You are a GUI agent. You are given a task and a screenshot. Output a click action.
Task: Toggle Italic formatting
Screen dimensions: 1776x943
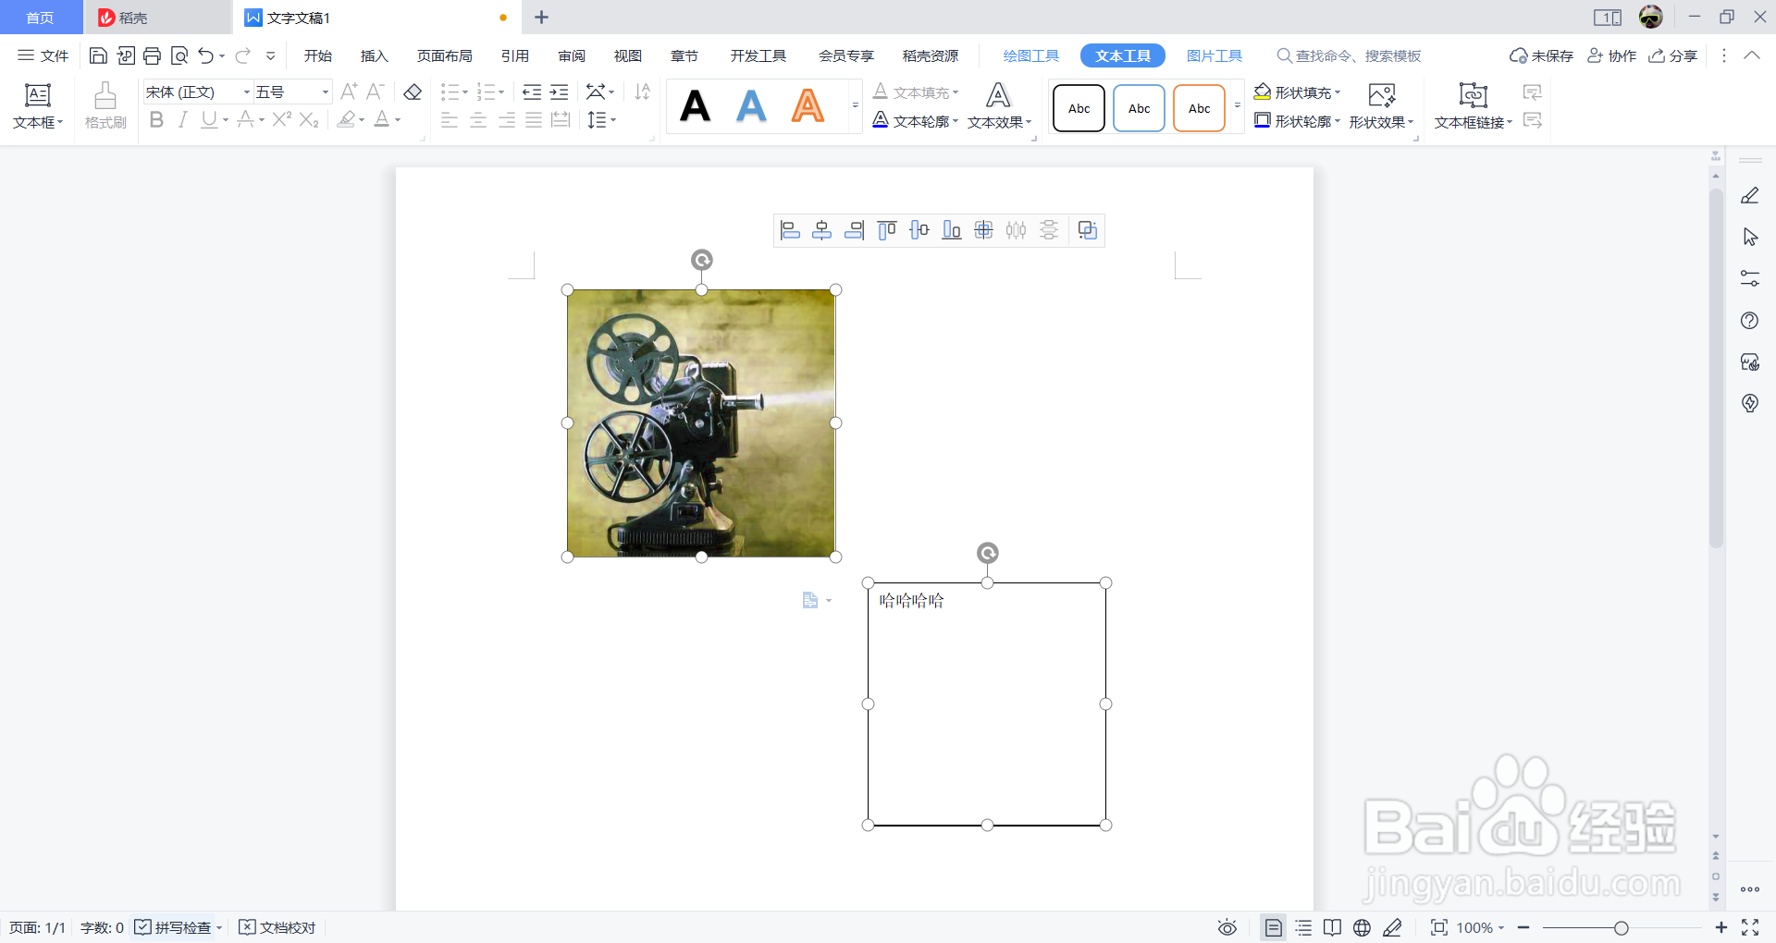(183, 119)
